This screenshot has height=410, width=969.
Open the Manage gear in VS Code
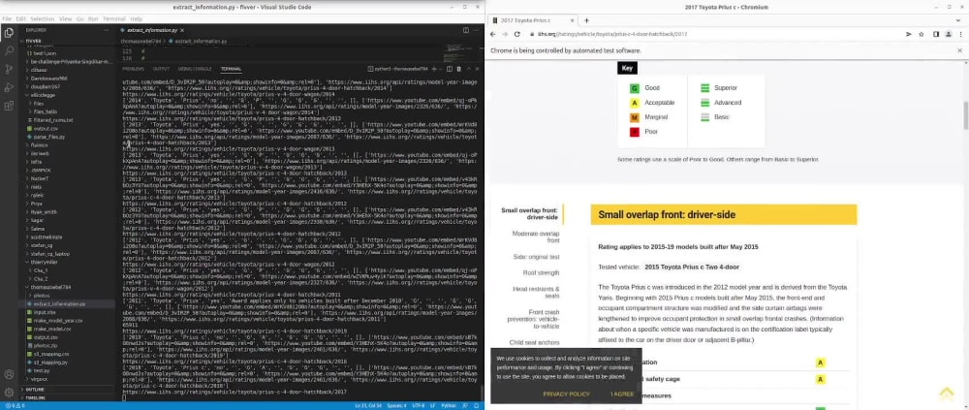[9, 392]
